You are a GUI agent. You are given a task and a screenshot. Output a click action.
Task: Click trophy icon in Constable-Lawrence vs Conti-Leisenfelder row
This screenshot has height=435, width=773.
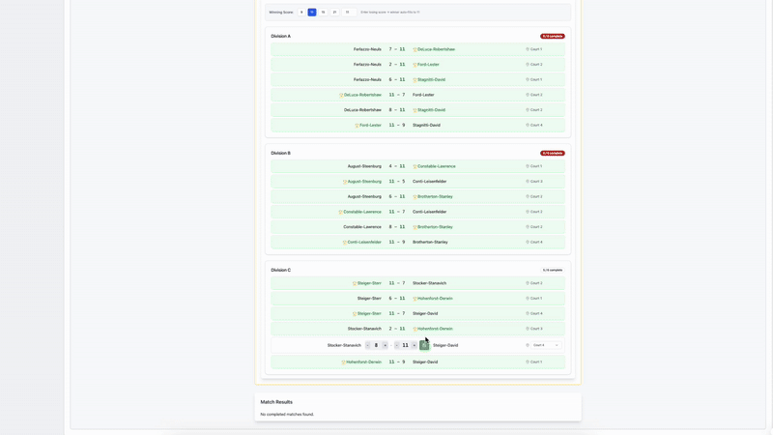[341, 212]
